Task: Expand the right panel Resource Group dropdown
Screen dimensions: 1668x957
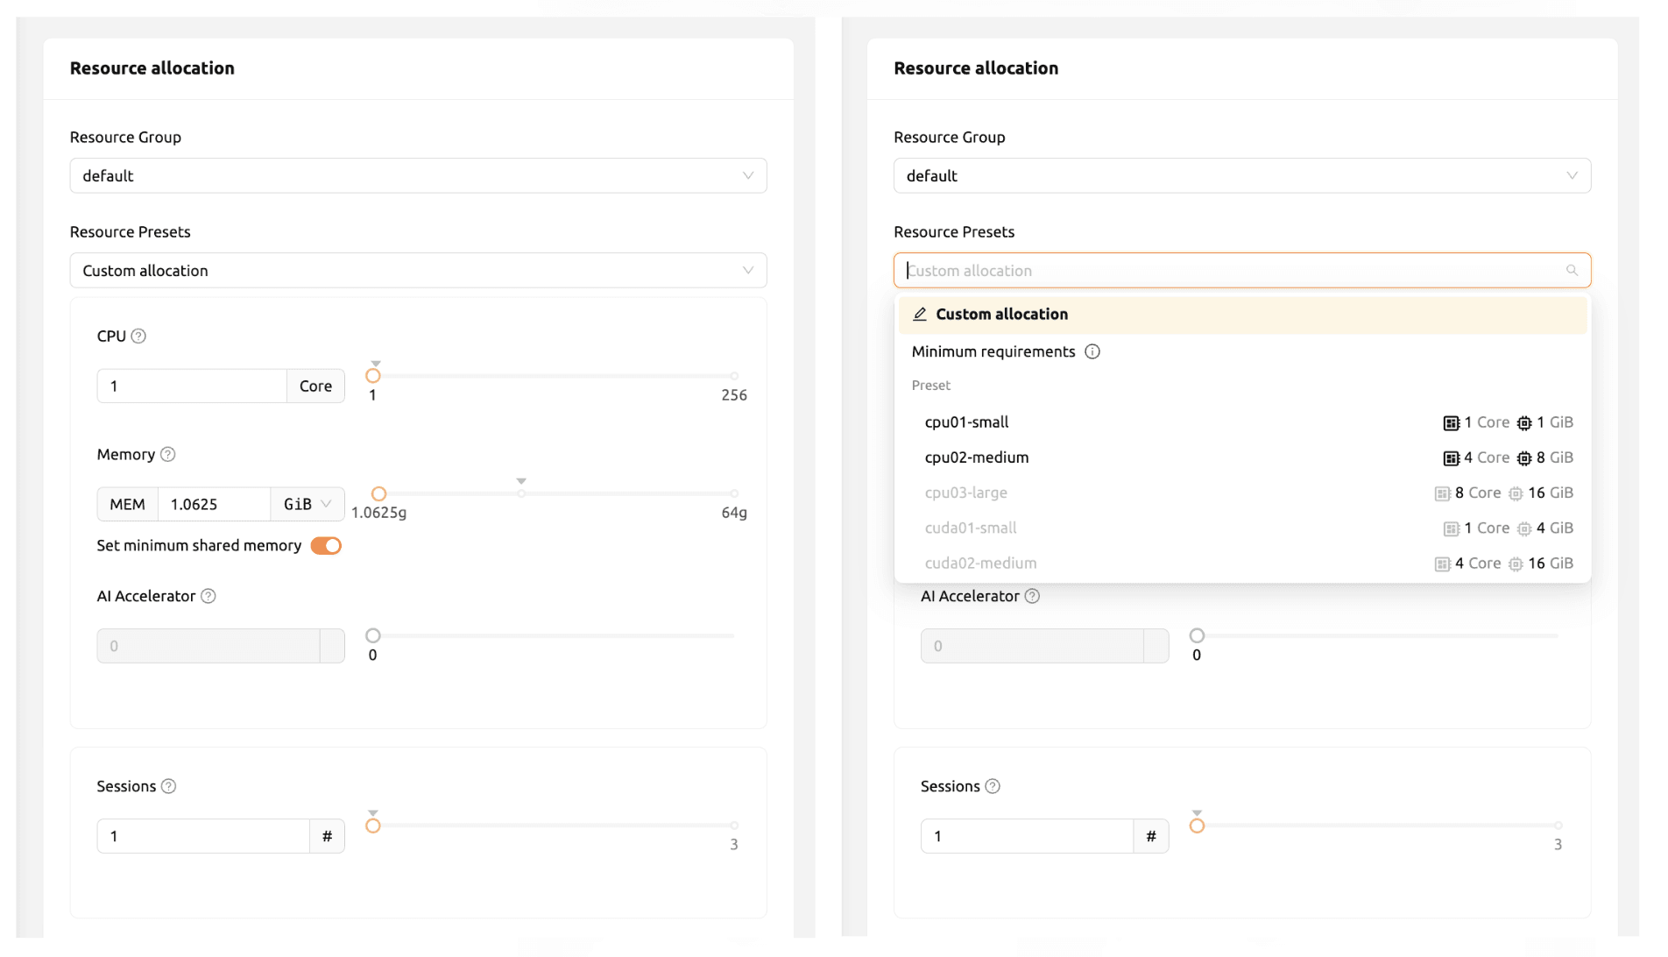Action: (1241, 176)
